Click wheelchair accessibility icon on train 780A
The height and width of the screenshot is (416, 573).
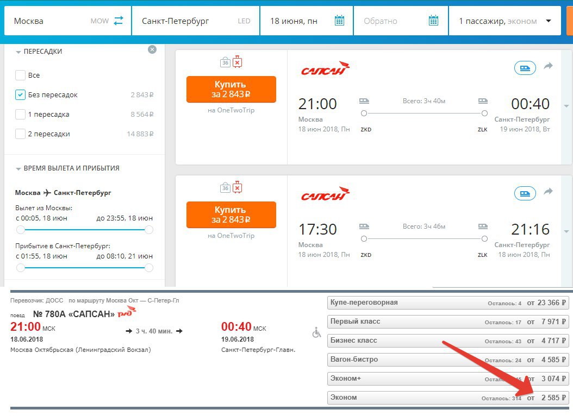point(316,332)
